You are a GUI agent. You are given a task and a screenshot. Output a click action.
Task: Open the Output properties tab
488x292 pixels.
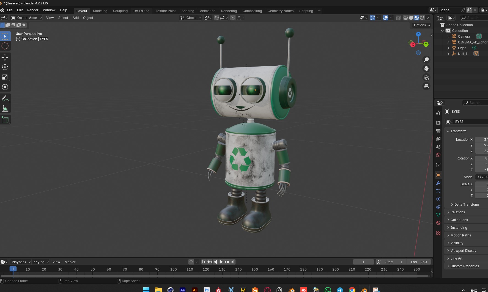[438, 131]
